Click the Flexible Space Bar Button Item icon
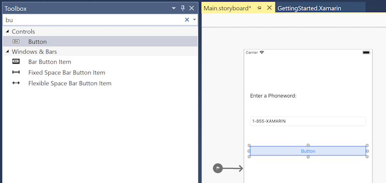386x183 pixels. 16,83
